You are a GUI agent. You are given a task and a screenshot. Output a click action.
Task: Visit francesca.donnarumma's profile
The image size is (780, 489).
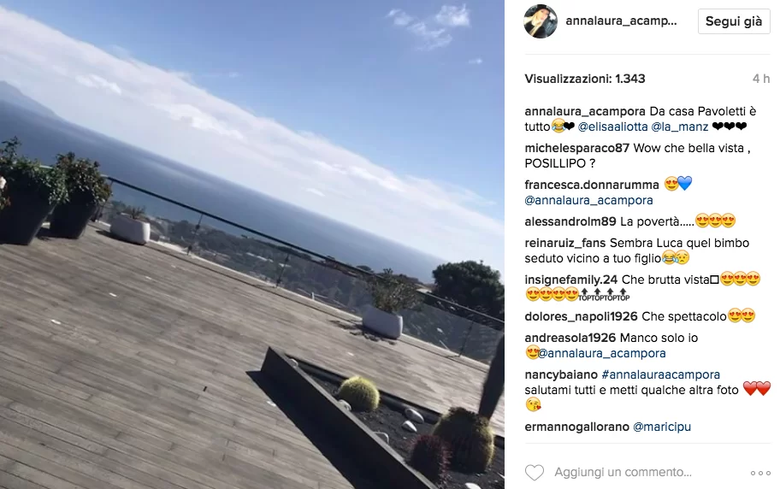pyautogui.click(x=592, y=185)
